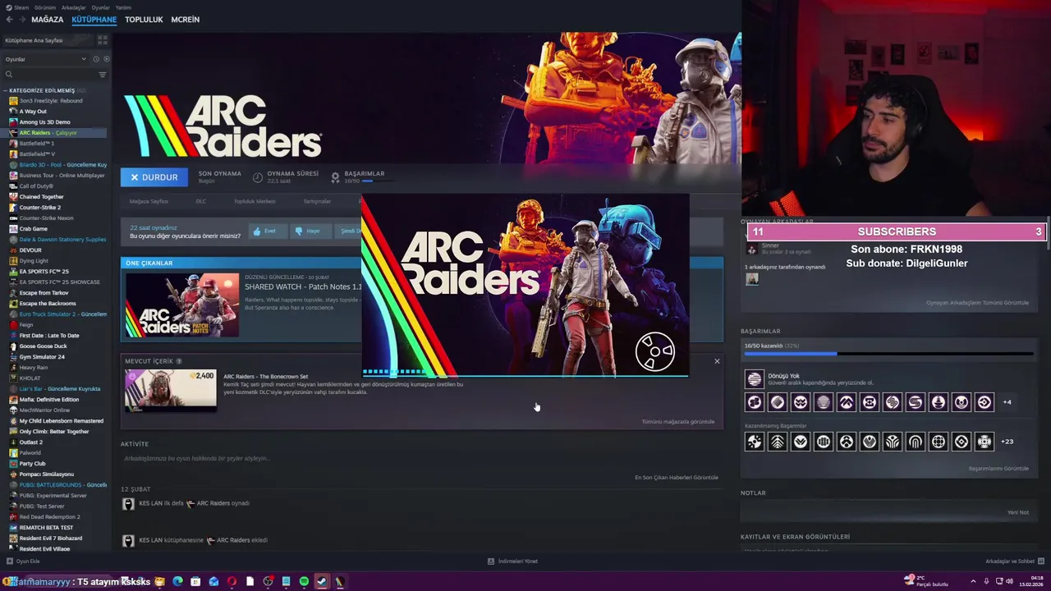
Task: Click the weather widget in the taskbar
Action: pyautogui.click(x=925, y=581)
